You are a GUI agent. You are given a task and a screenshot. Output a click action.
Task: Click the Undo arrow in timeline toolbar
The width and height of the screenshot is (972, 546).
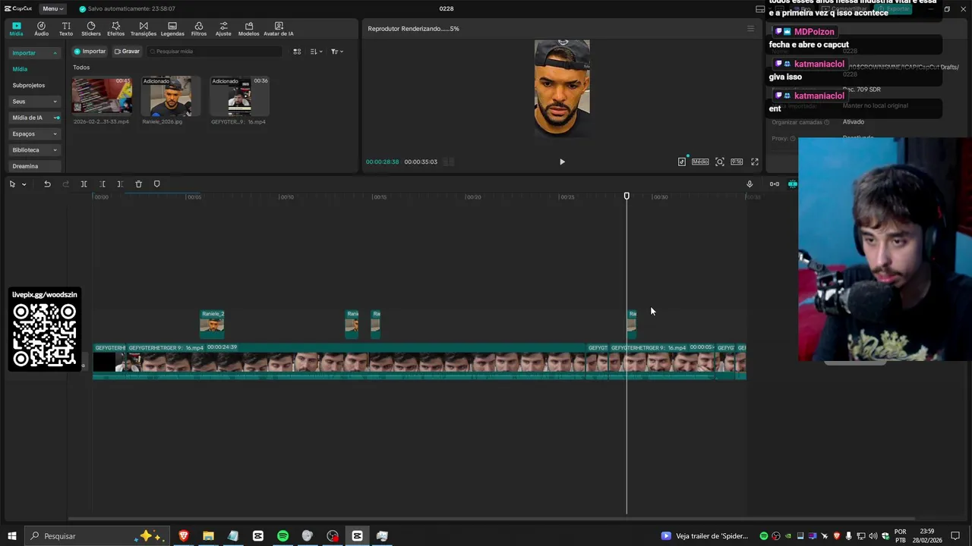[47, 184]
